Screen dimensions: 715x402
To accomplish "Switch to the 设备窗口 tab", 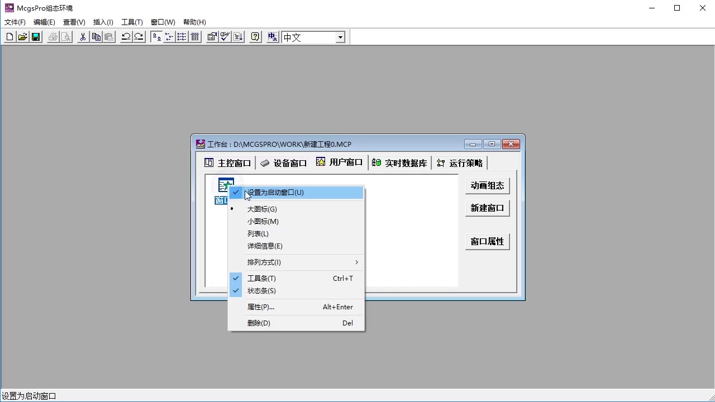I will (284, 163).
